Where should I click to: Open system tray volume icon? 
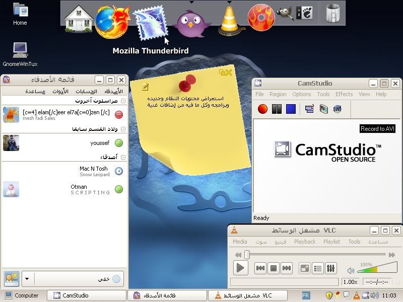tap(375, 295)
